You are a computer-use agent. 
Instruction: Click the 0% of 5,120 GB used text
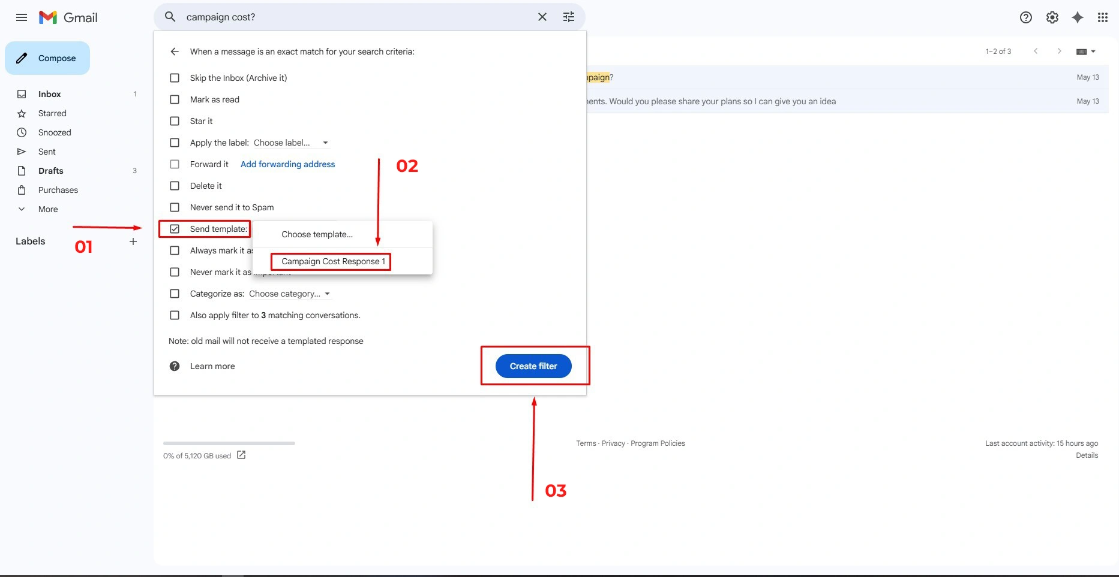pos(197,455)
